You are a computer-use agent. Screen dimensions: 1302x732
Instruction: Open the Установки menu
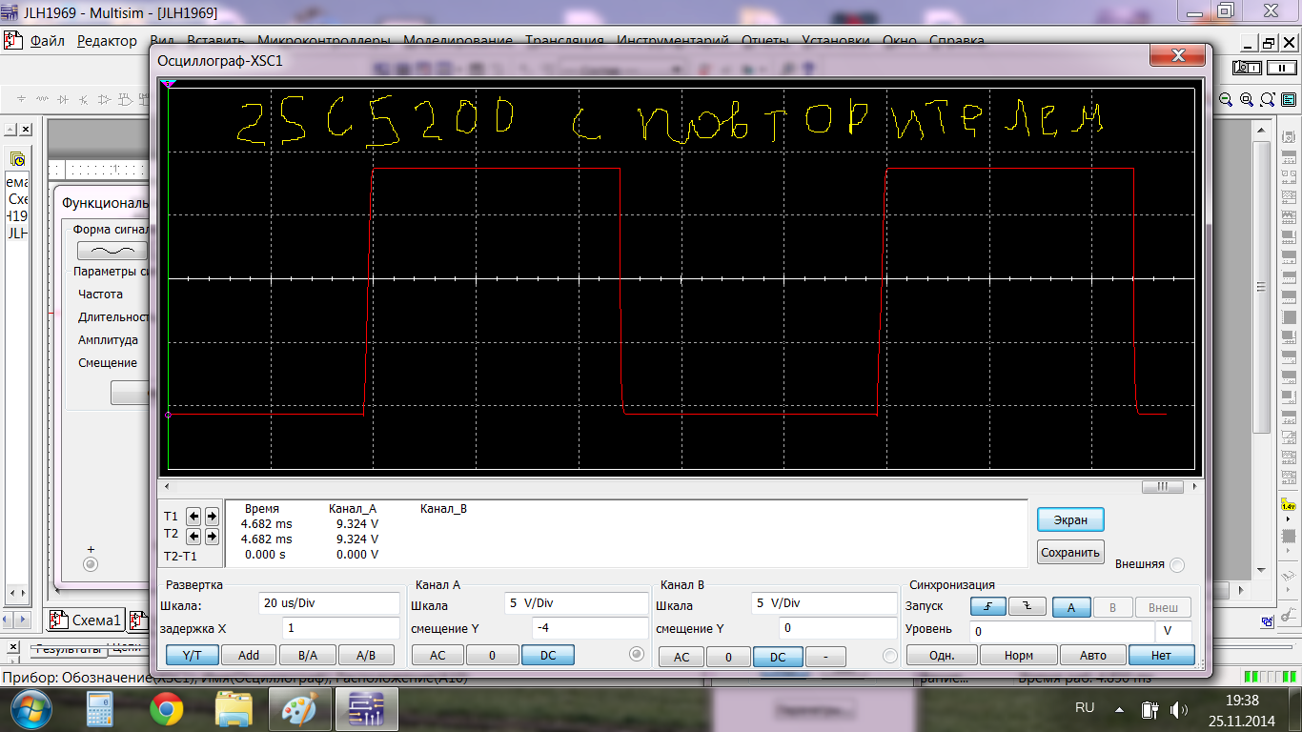click(x=836, y=41)
